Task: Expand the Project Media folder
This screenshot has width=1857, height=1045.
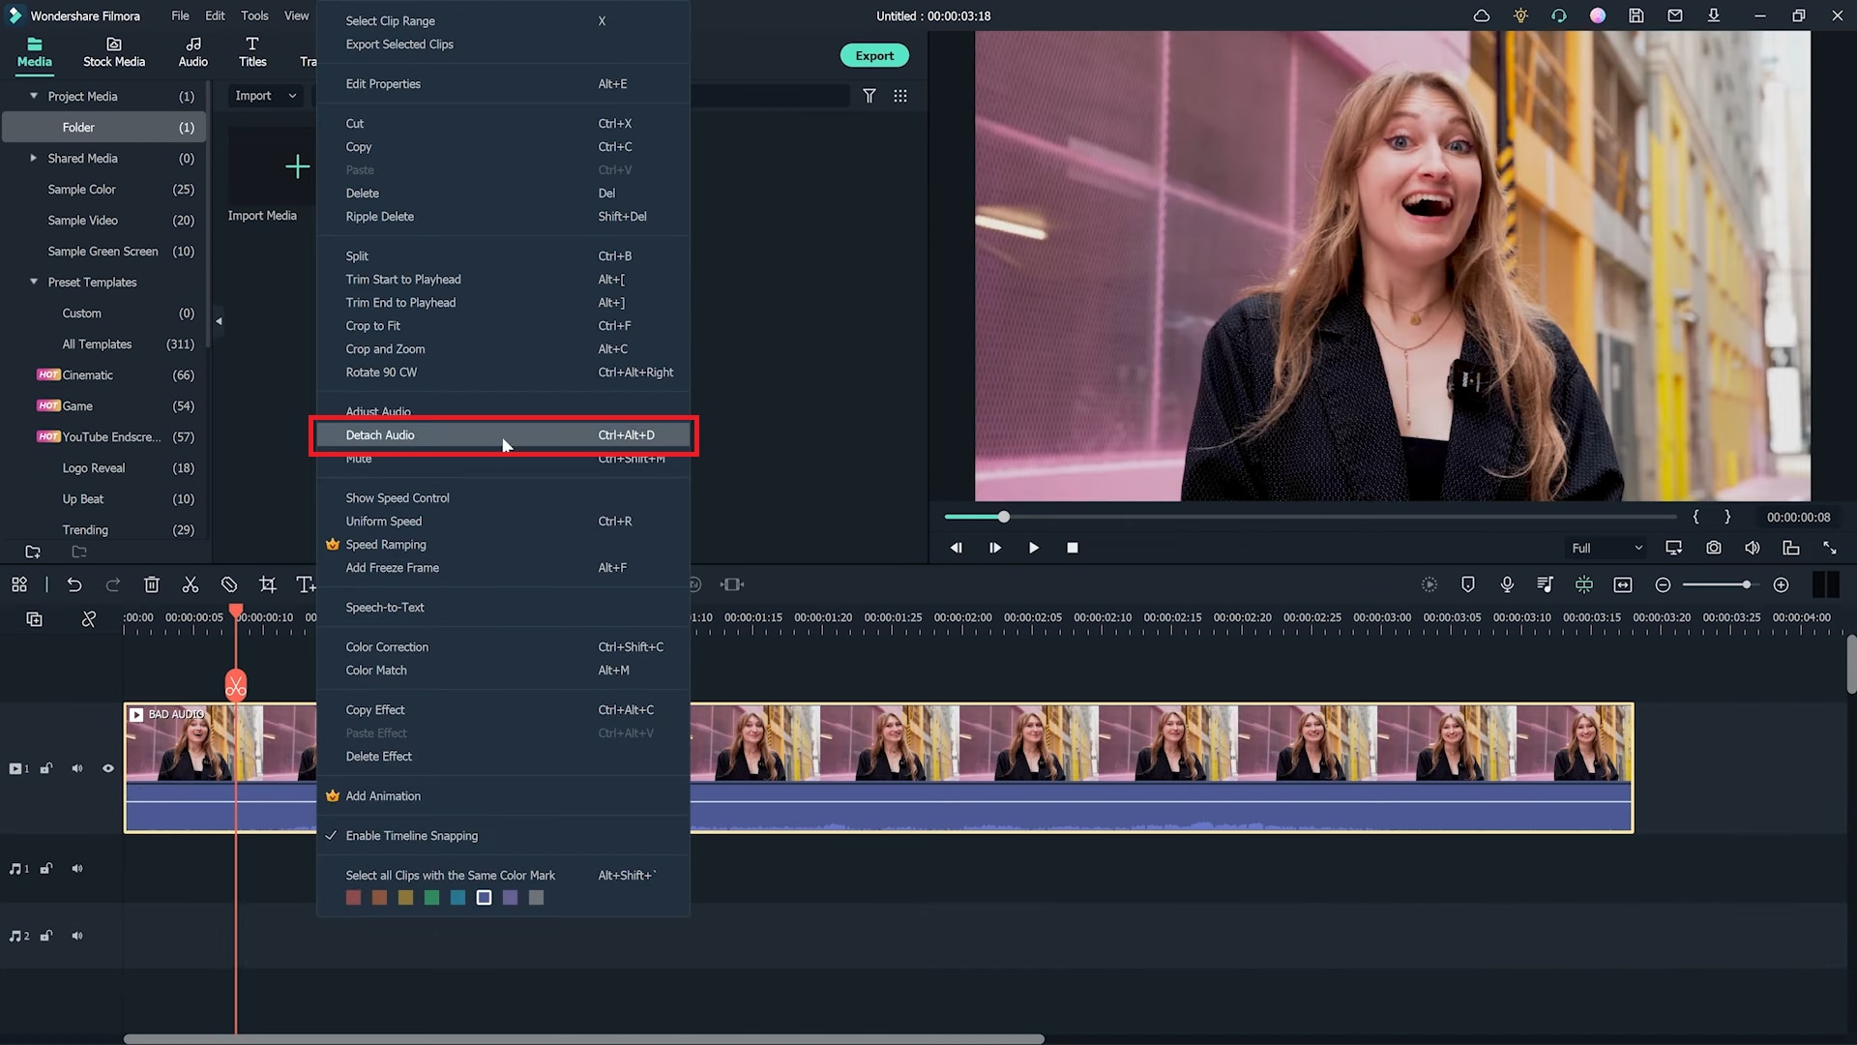Action: tap(32, 96)
